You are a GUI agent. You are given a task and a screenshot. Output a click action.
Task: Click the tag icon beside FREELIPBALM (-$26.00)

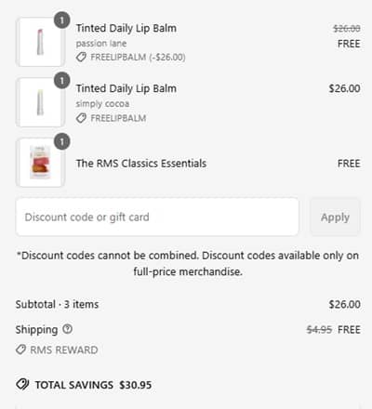pos(81,57)
